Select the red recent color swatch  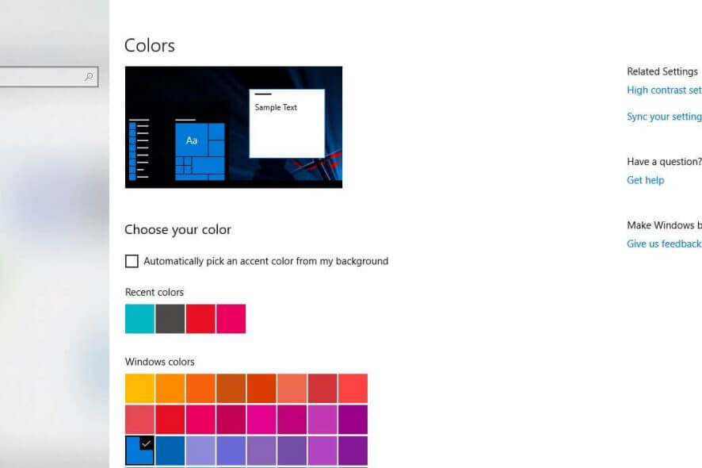click(199, 318)
